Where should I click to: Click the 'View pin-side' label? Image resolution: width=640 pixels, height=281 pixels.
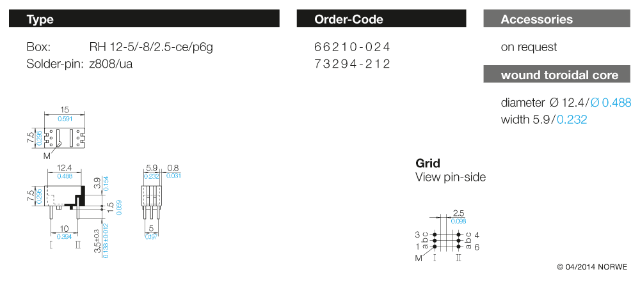[x=451, y=177]
